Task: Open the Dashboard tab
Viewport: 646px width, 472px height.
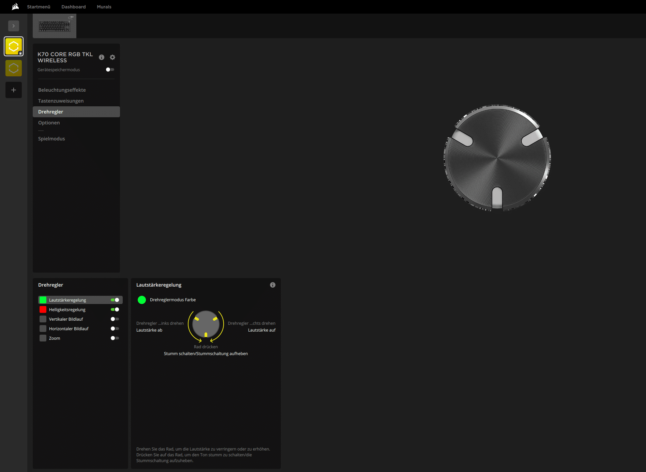Action: (74, 7)
